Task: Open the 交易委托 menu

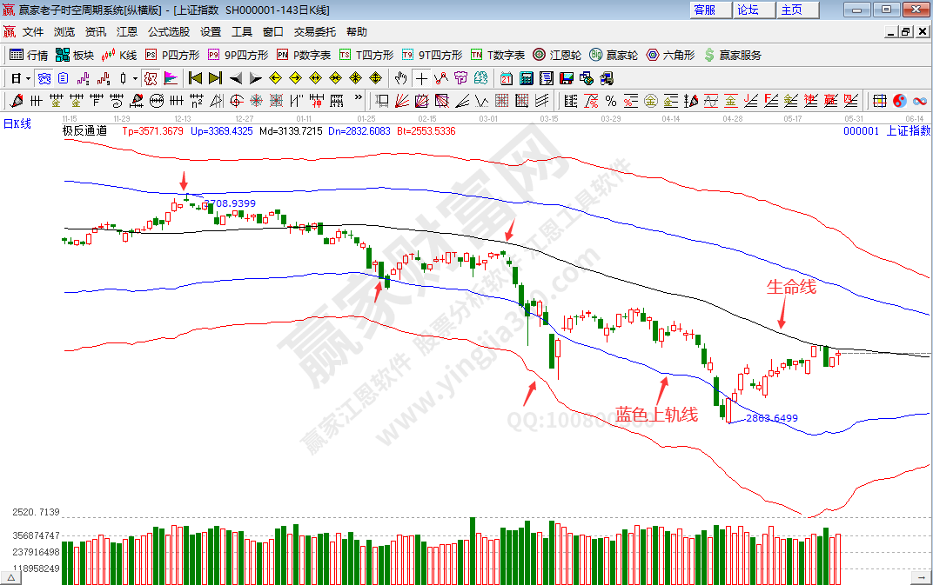Action: click(x=314, y=32)
